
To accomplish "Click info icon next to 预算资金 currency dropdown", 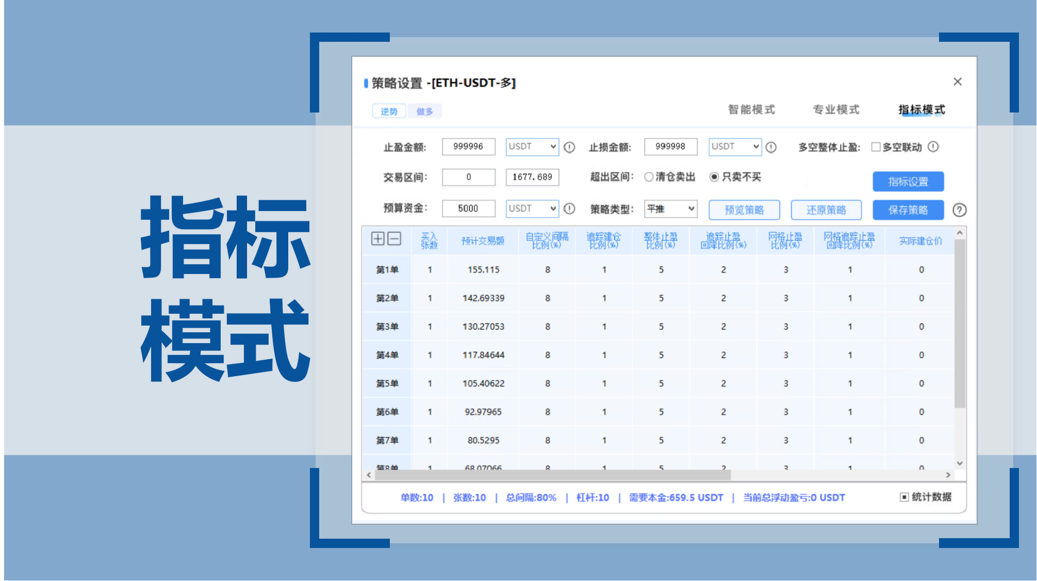I will click(569, 208).
